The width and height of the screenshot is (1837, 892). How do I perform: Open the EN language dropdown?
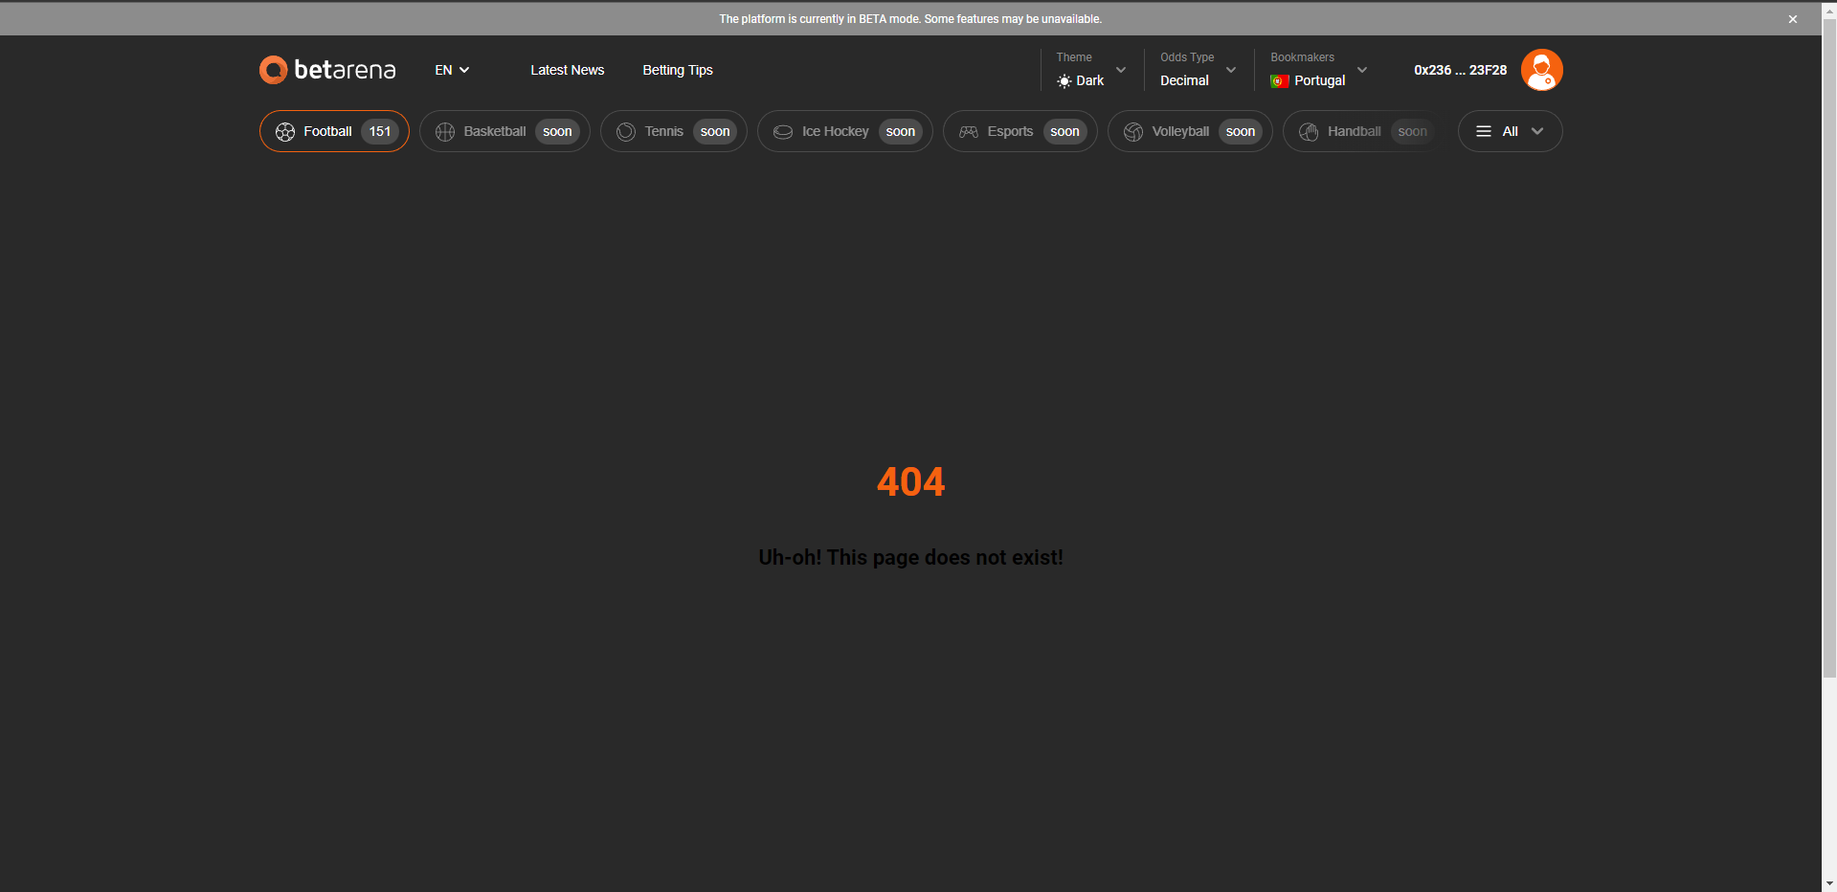point(451,69)
